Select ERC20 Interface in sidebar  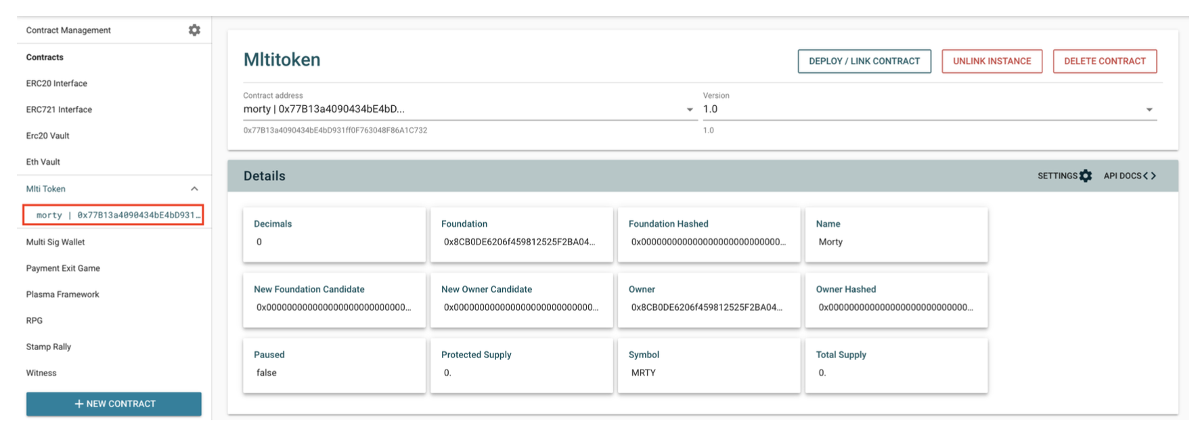pos(57,83)
